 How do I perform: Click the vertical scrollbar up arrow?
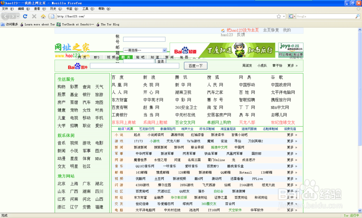360,30
